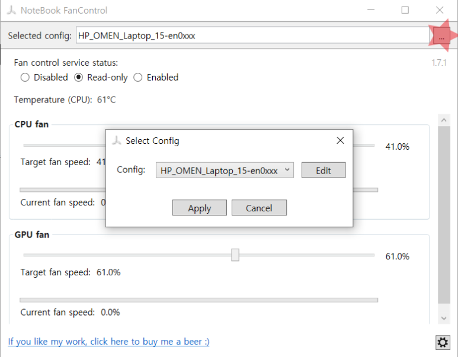Screen dimensions: 458x357
Task: Open the buy me a beer link
Action: point(108,342)
